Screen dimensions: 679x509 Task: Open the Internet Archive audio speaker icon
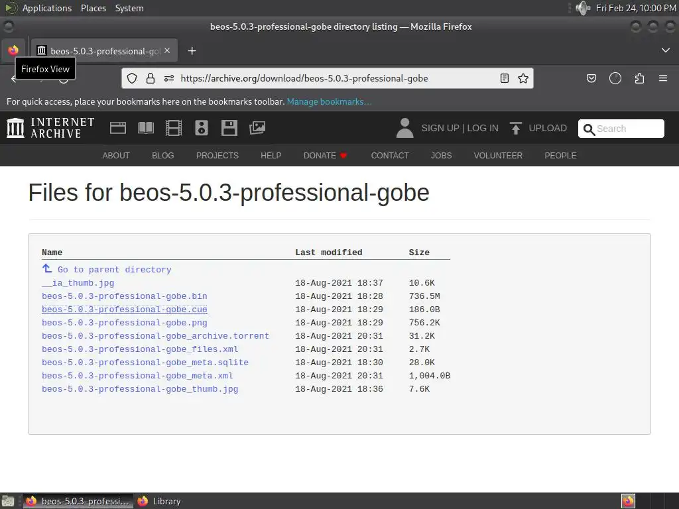[202, 128]
